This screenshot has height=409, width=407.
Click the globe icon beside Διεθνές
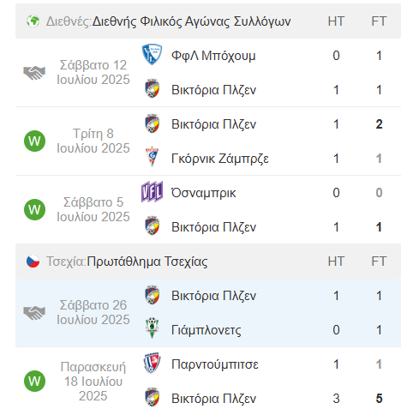pos(33,21)
